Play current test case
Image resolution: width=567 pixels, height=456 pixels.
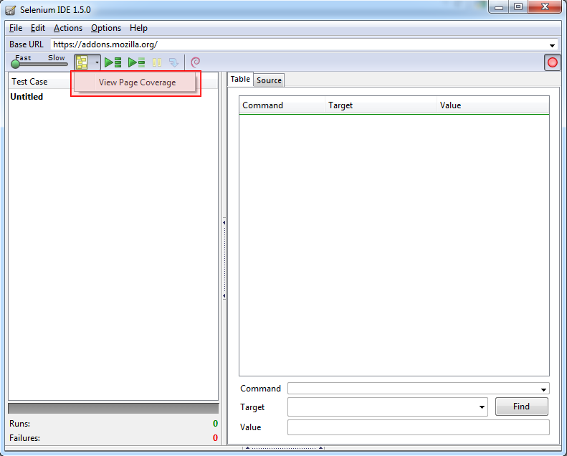point(137,62)
